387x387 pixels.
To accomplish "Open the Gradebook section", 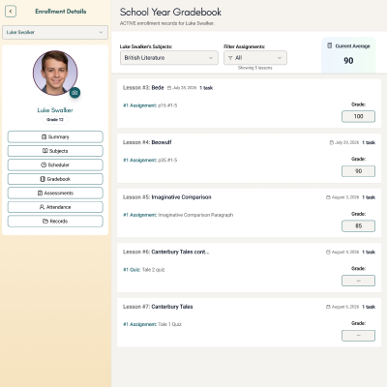I will point(55,179).
